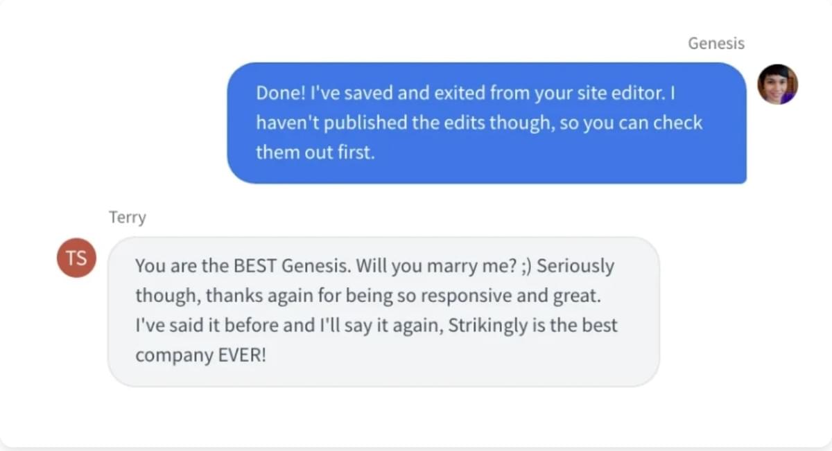The height and width of the screenshot is (451, 832).
Task: Click the Genesis sender name label
Action: click(716, 43)
